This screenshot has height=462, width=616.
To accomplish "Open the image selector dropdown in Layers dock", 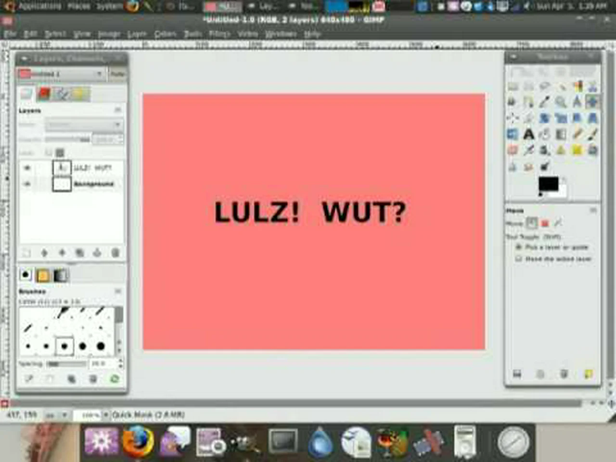I will pos(61,74).
